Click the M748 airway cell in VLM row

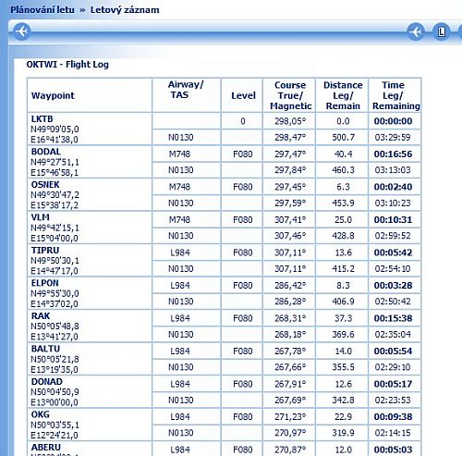(179, 220)
